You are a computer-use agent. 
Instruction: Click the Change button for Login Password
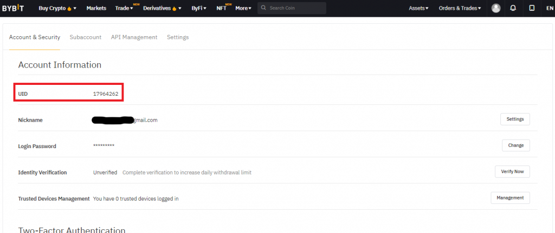point(515,145)
